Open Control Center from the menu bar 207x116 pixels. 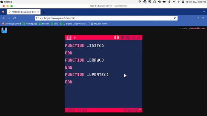[183, 2]
